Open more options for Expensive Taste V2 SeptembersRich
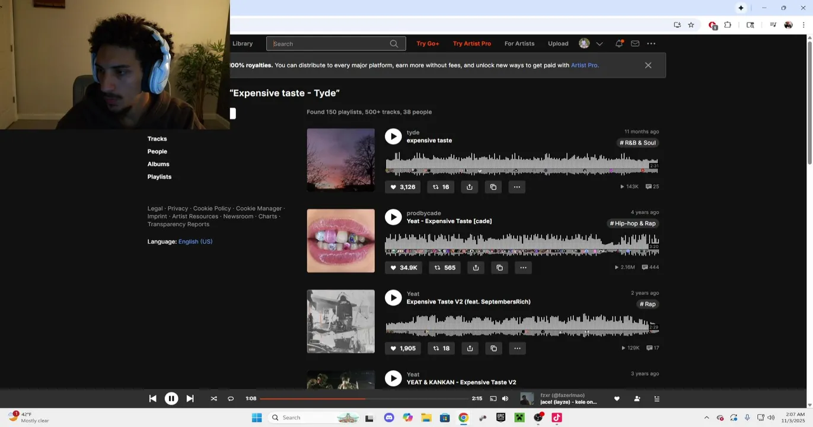This screenshot has width=813, height=427. [518, 348]
